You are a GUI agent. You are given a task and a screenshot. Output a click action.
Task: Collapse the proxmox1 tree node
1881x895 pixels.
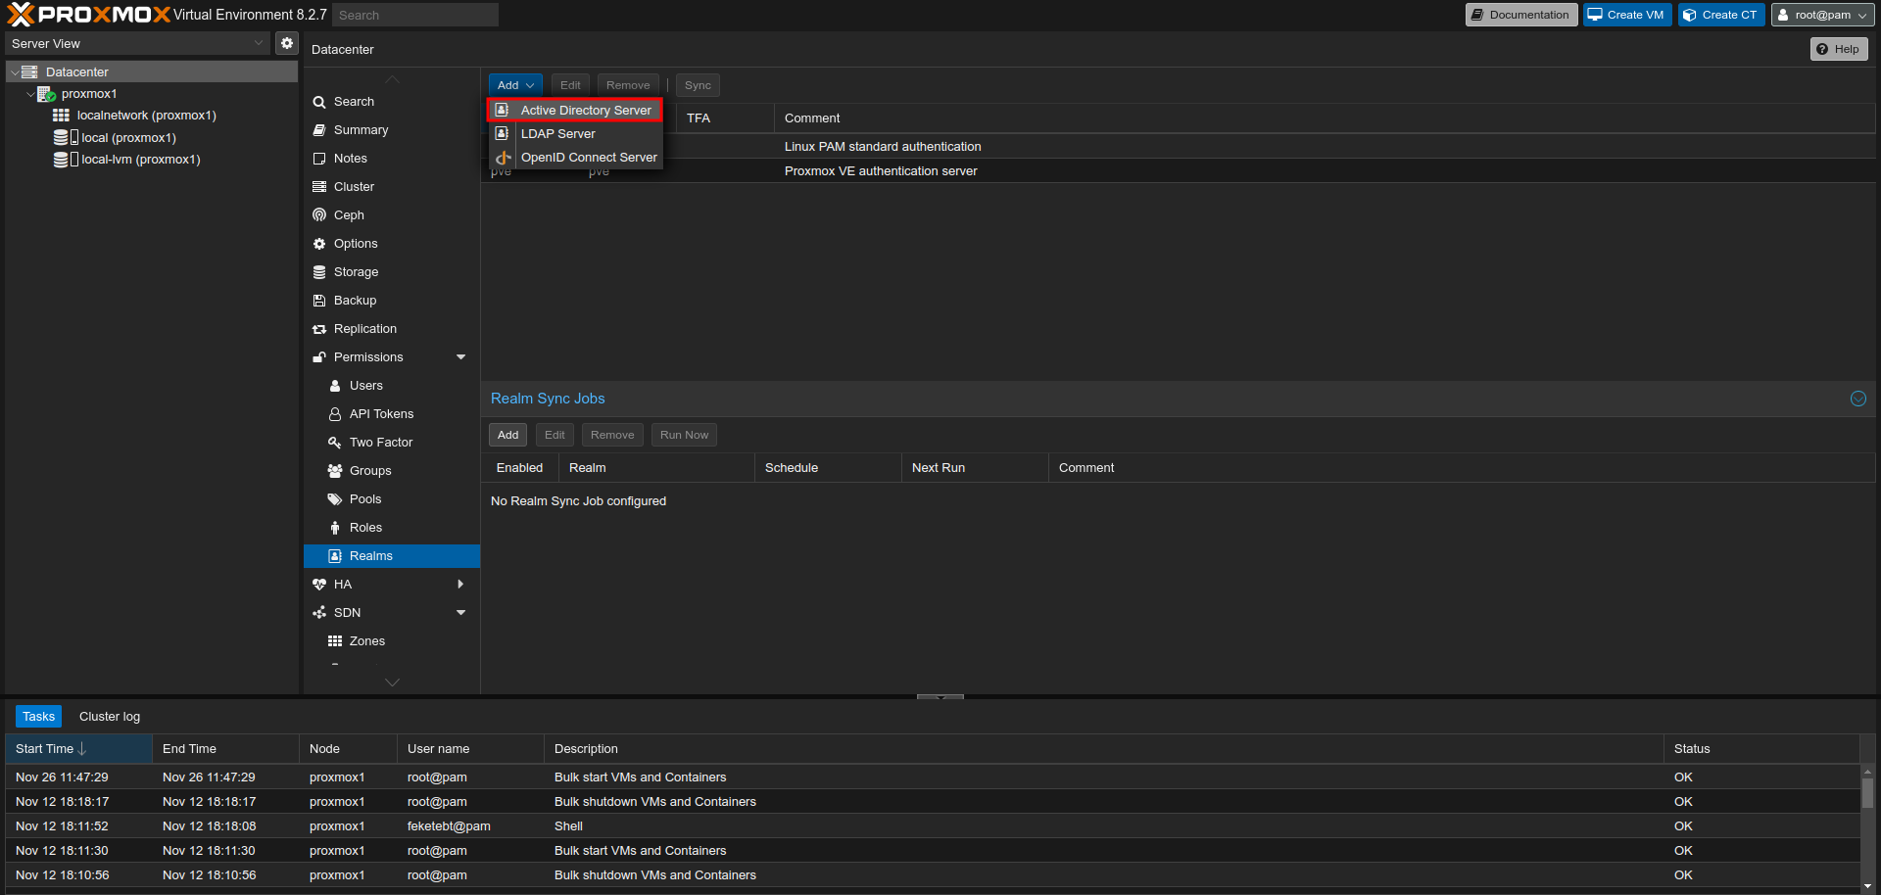pos(30,94)
